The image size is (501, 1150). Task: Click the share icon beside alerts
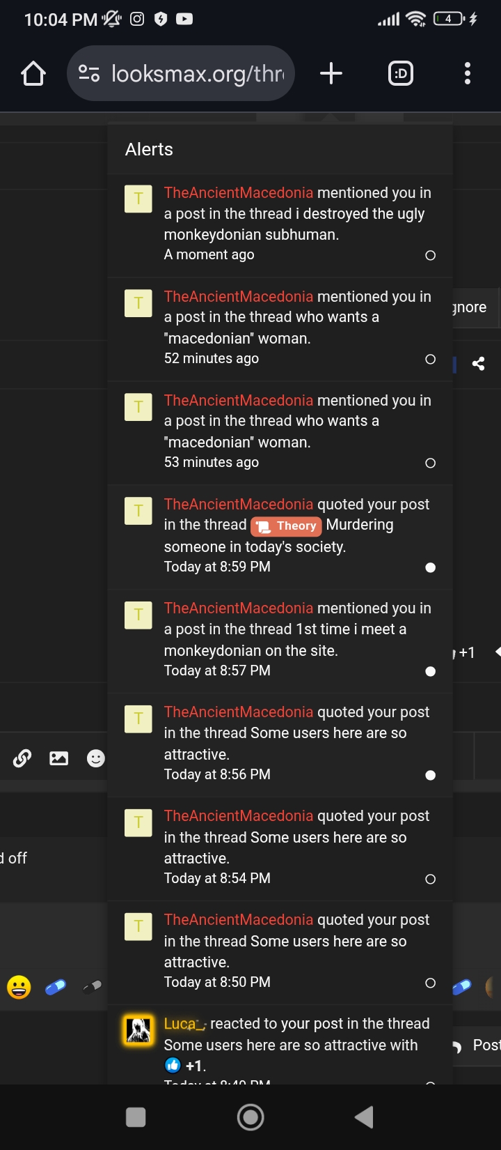click(x=479, y=363)
